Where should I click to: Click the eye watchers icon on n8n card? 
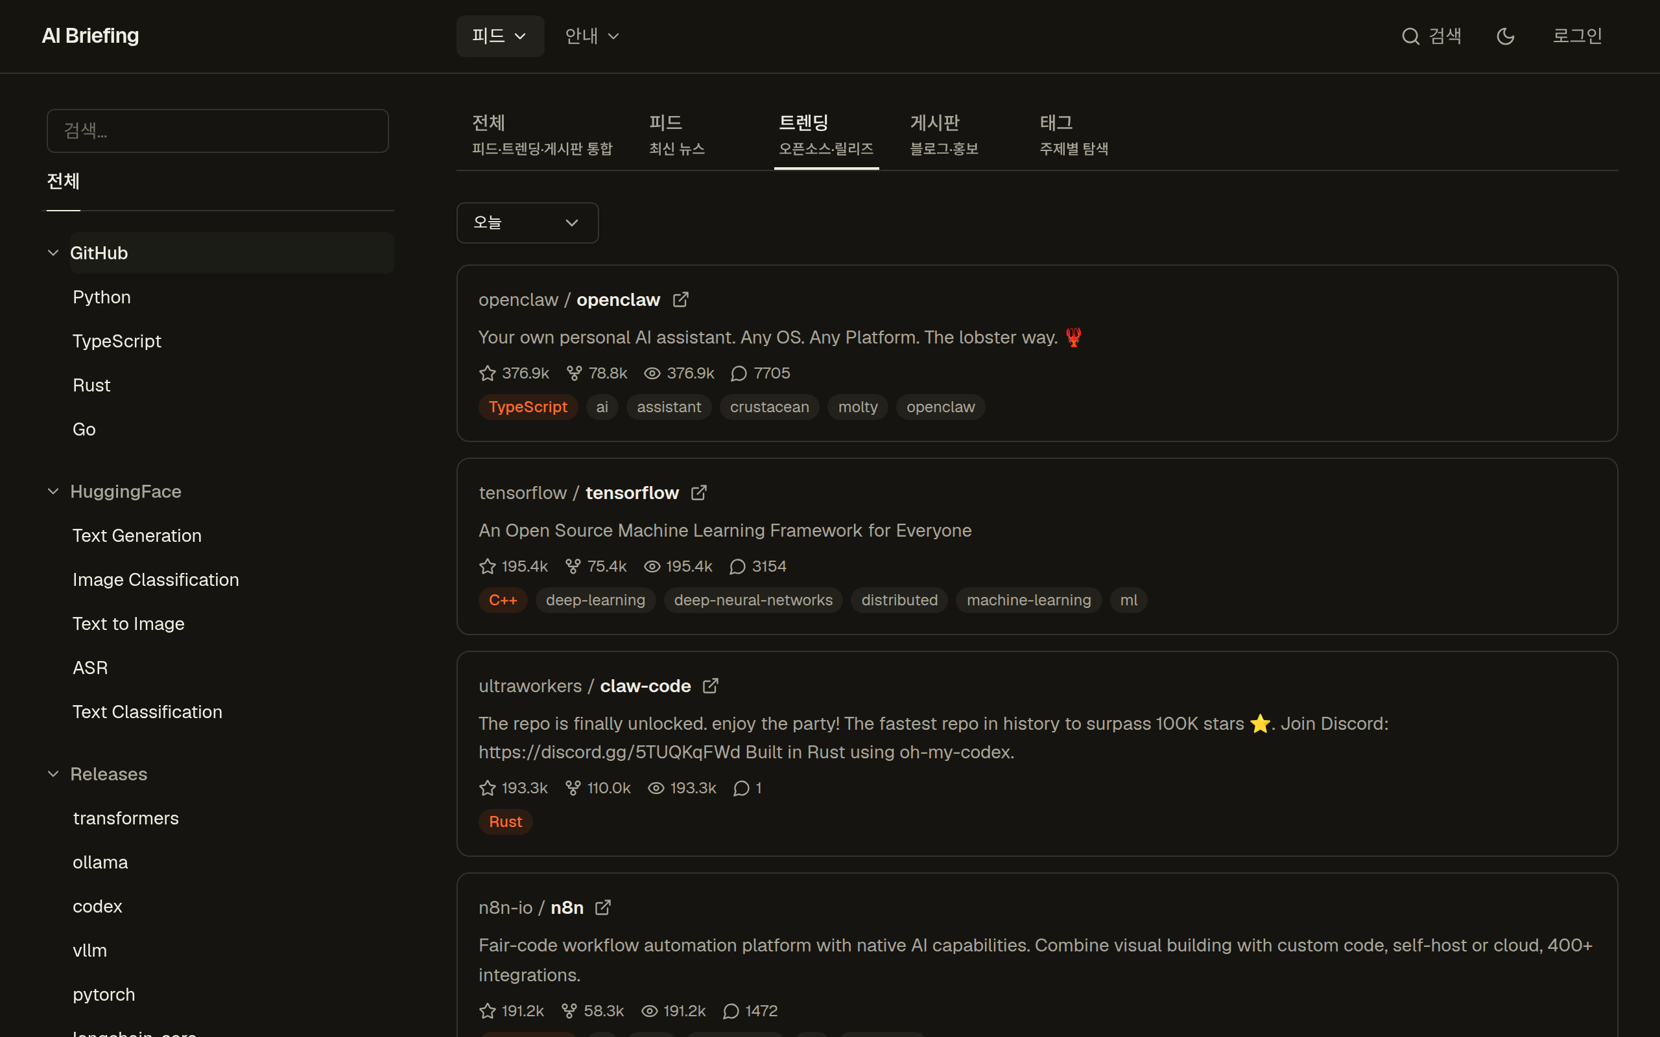pyautogui.click(x=650, y=1011)
